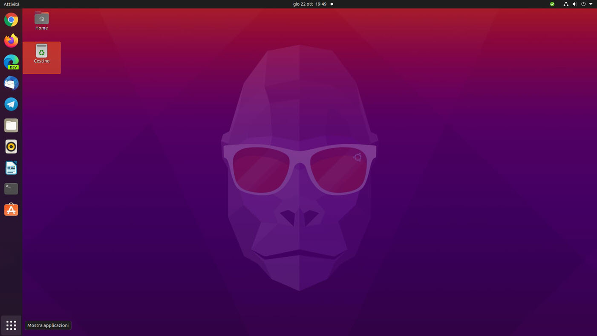Click the green update check indicator
Viewport: 597px width, 336px height.
(x=551, y=4)
